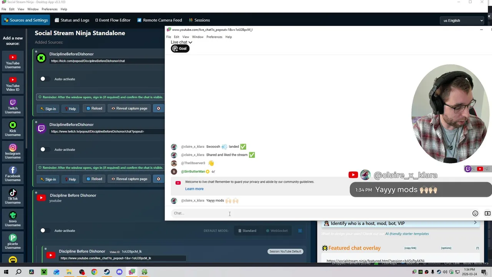The height and width of the screenshot is (277, 492).
Task: Open Steam from the taskbar
Action: click(107, 272)
